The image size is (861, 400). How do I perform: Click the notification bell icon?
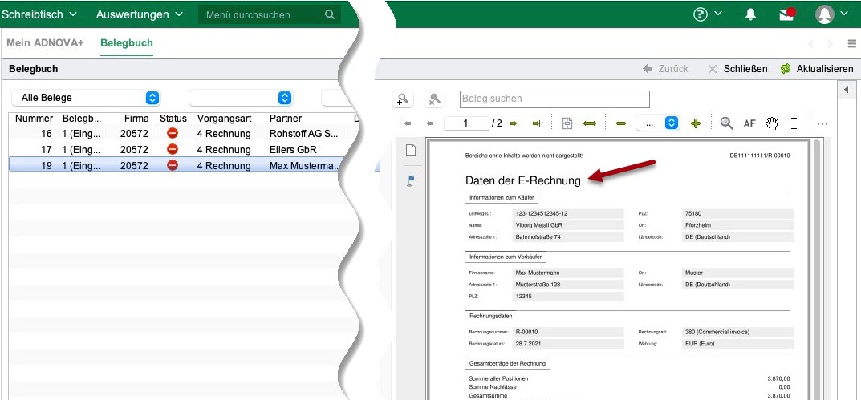pos(751,14)
